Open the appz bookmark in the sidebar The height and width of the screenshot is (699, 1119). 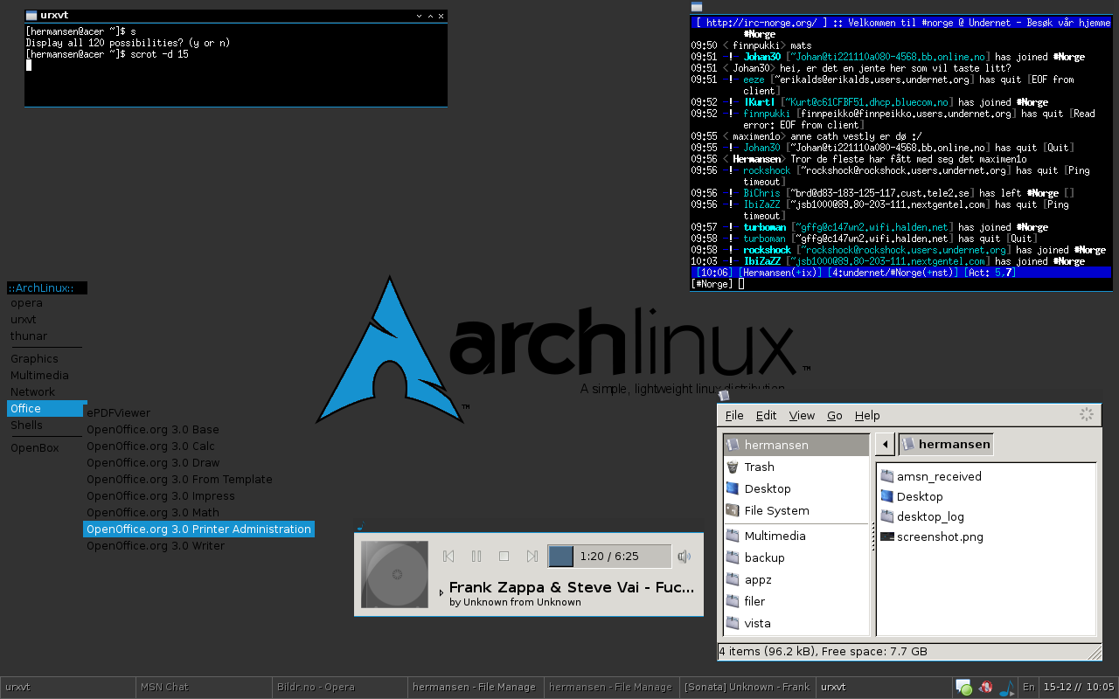point(796,579)
